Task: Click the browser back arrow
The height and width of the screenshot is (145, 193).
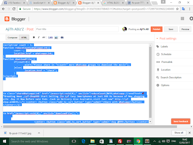Action: coord(3,9)
